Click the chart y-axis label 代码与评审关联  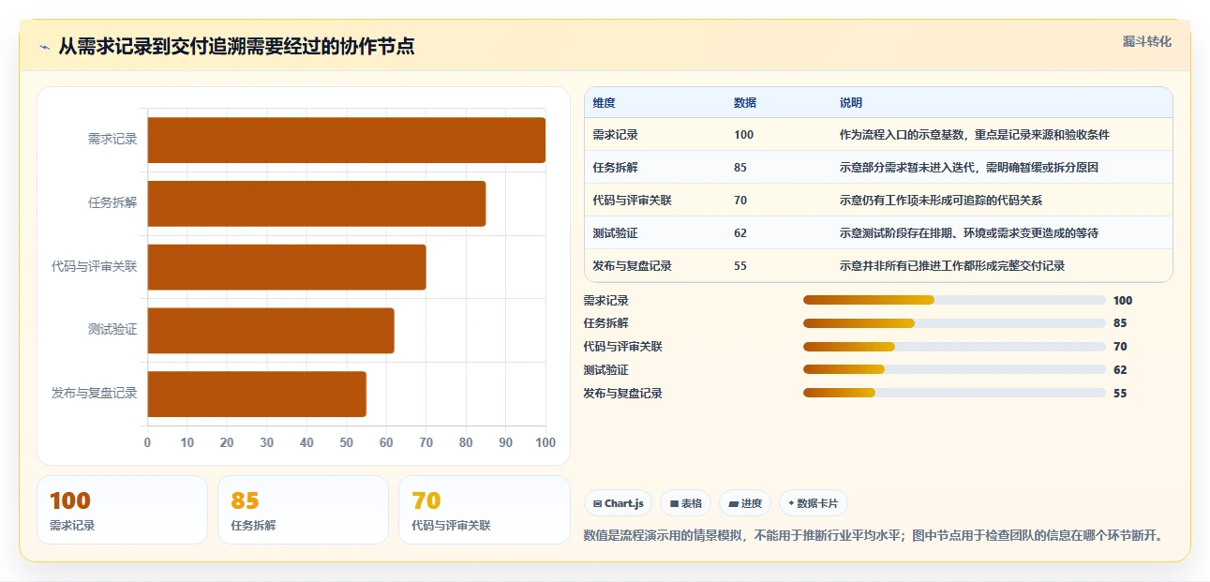tap(95, 266)
